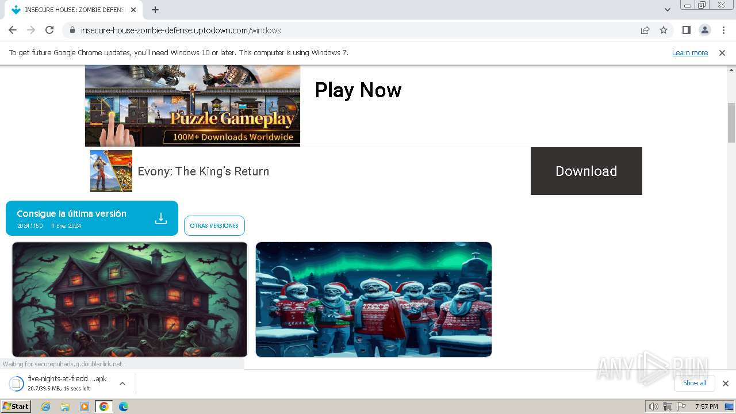Switch to Chrome taskbar icon
The width and height of the screenshot is (736, 414).
[103, 407]
